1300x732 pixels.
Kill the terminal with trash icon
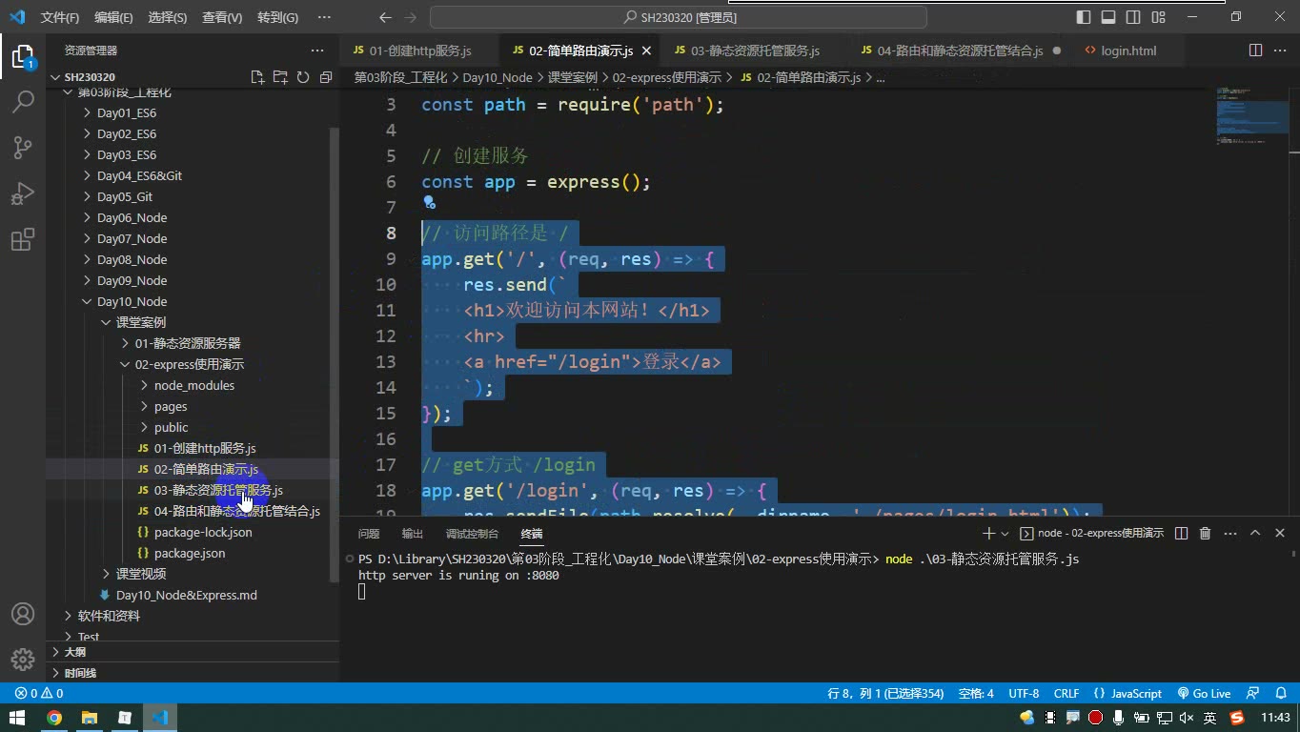[x=1205, y=533]
